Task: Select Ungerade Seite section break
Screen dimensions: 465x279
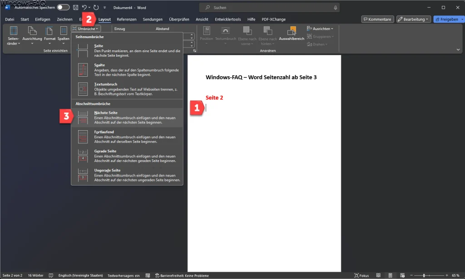Action: click(x=127, y=175)
